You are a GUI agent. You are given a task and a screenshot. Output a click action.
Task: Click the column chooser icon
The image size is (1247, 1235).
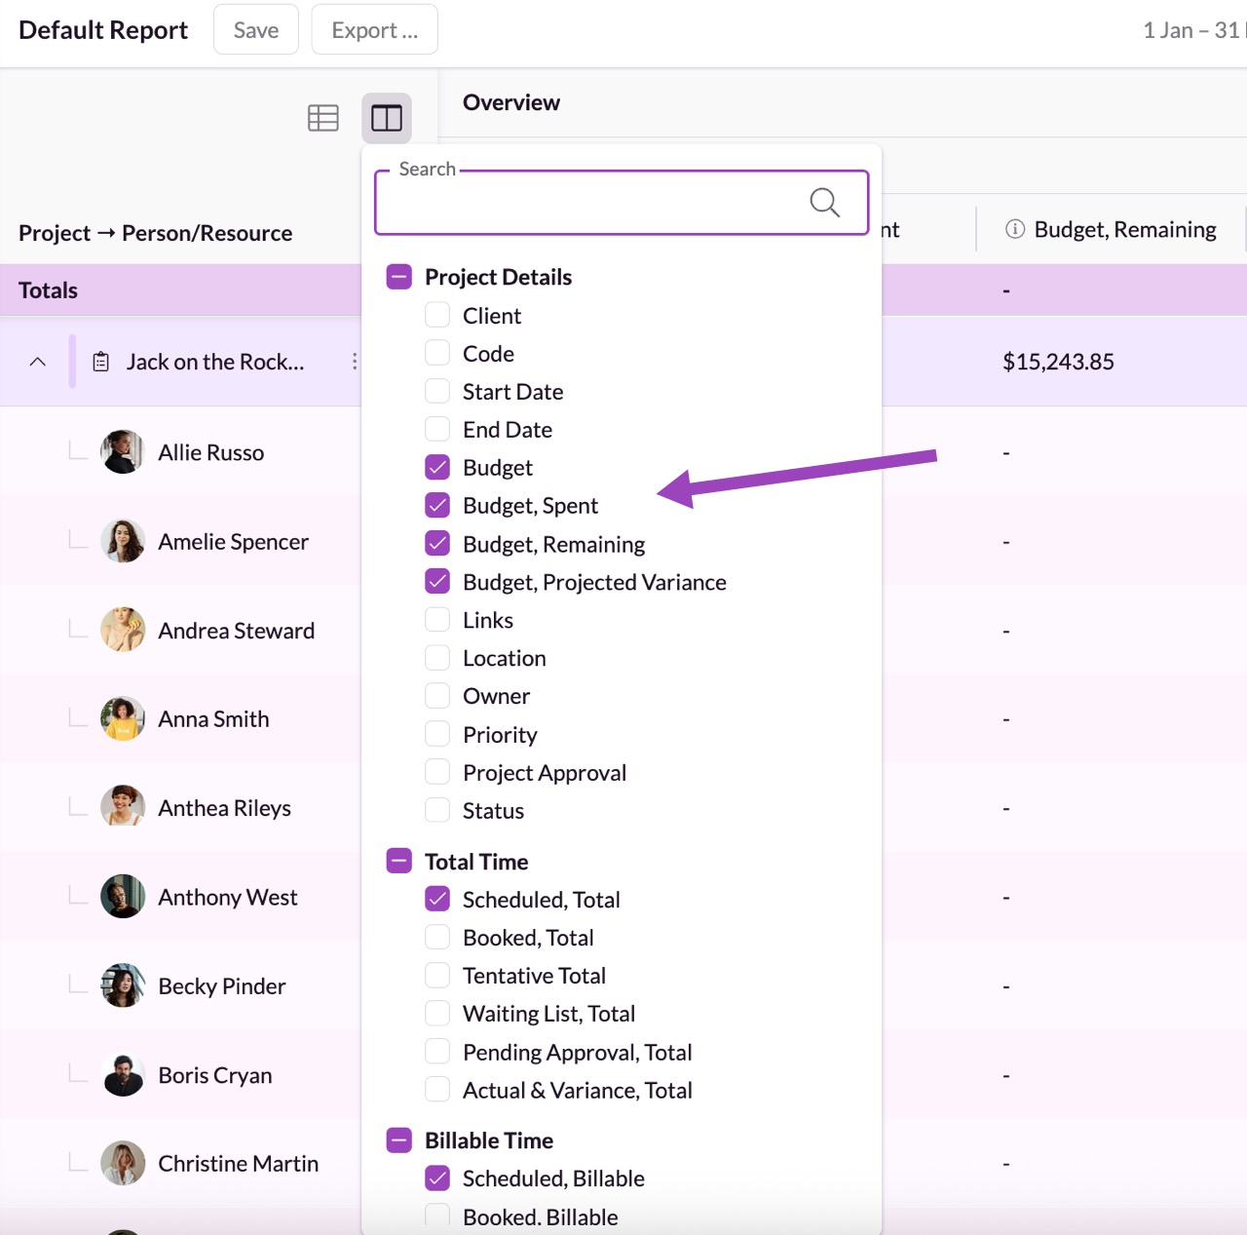pyautogui.click(x=387, y=118)
